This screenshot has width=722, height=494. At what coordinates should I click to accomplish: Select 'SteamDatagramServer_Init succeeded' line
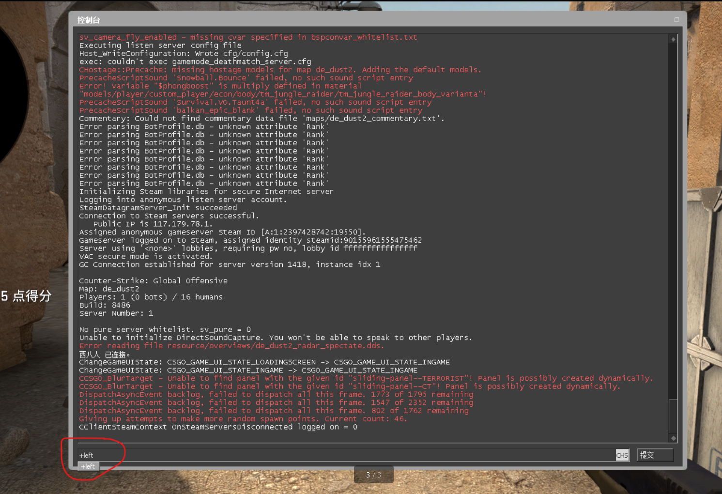tap(158, 208)
